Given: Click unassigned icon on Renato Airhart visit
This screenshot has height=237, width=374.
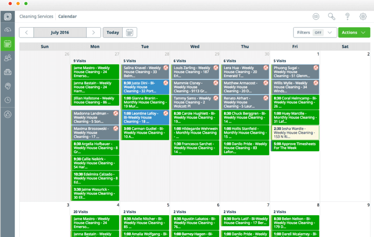Looking at the screenshot, I should 266,98.
